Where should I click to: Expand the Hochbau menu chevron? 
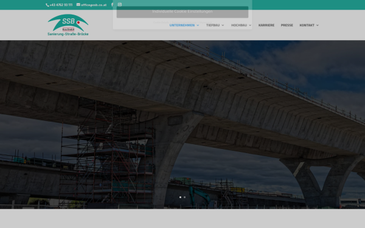point(250,25)
